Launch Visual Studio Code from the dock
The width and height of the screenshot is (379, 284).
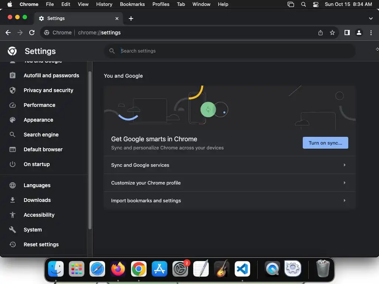click(x=242, y=269)
